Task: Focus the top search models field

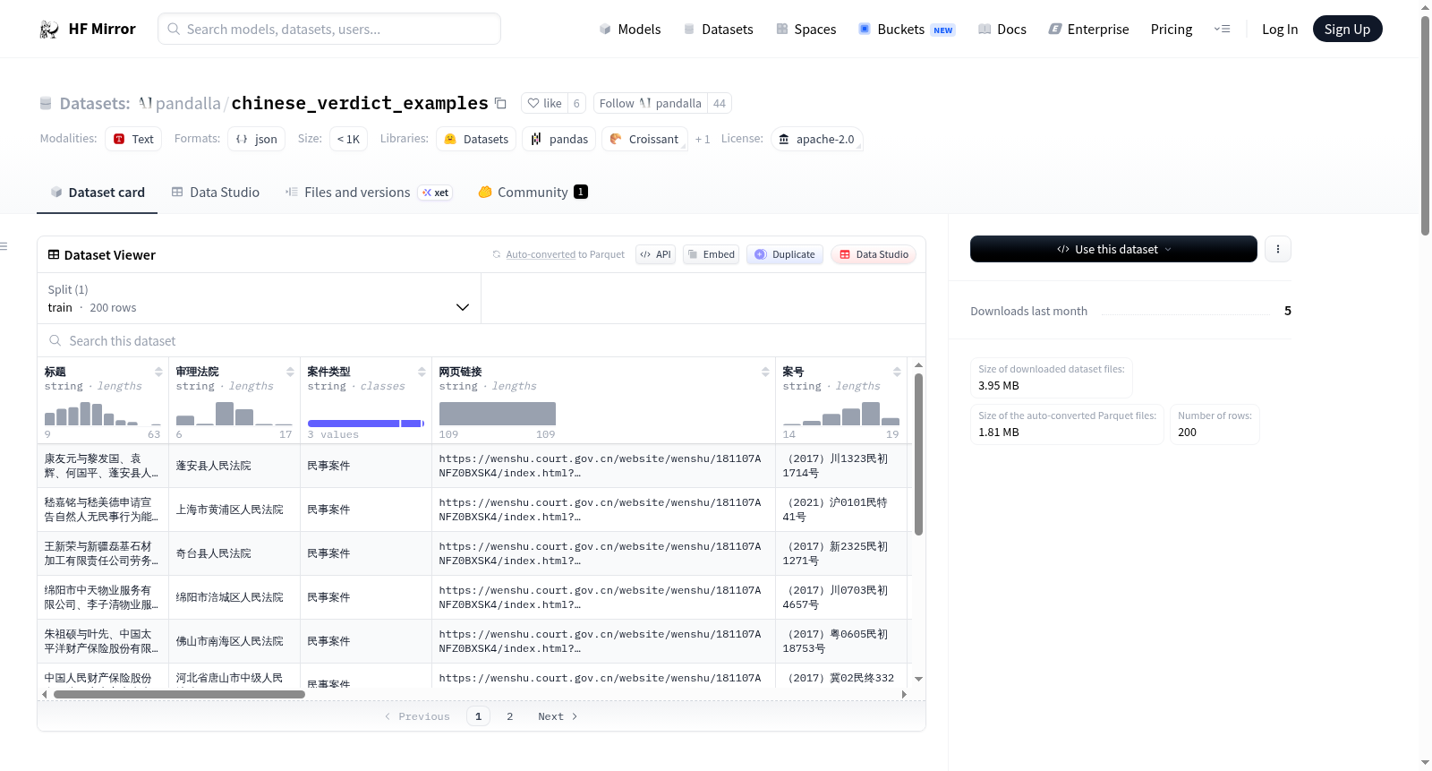Action: coord(329,30)
